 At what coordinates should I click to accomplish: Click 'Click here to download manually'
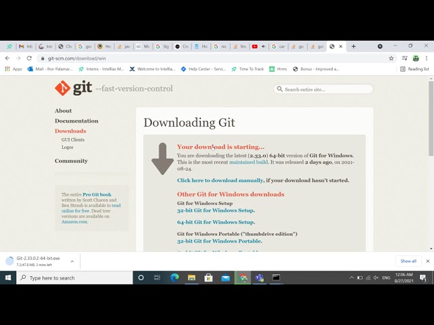coord(220,181)
